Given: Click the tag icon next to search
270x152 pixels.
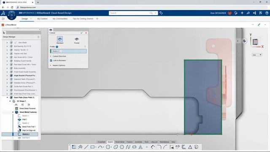Looking at the screenshot, I should 161,13.
